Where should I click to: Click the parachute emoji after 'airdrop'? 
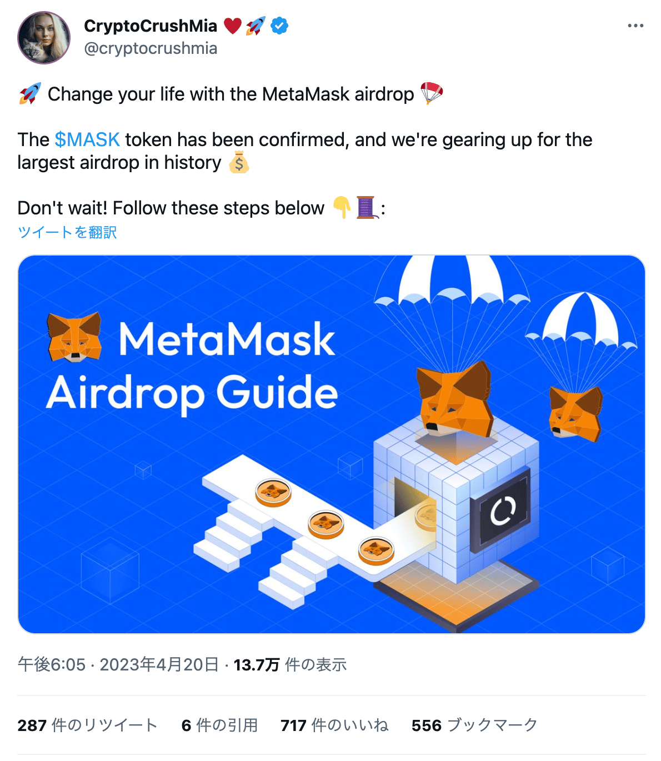[432, 93]
